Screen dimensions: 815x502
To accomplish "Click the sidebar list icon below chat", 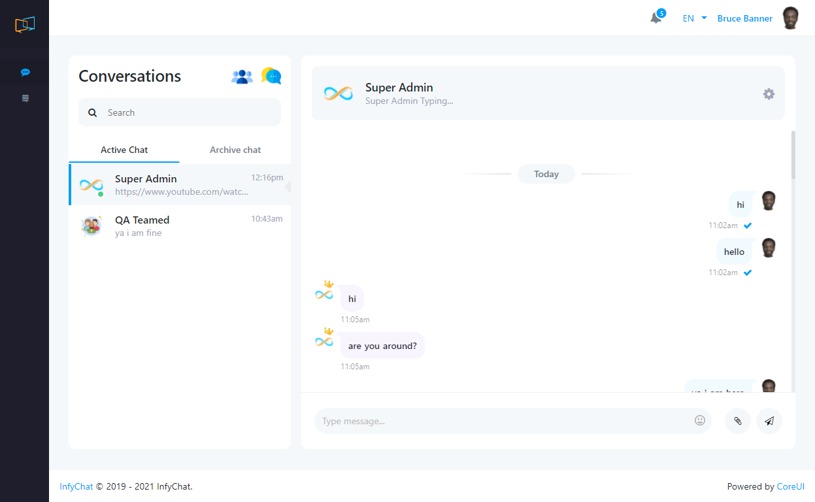I will (x=25, y=99).
